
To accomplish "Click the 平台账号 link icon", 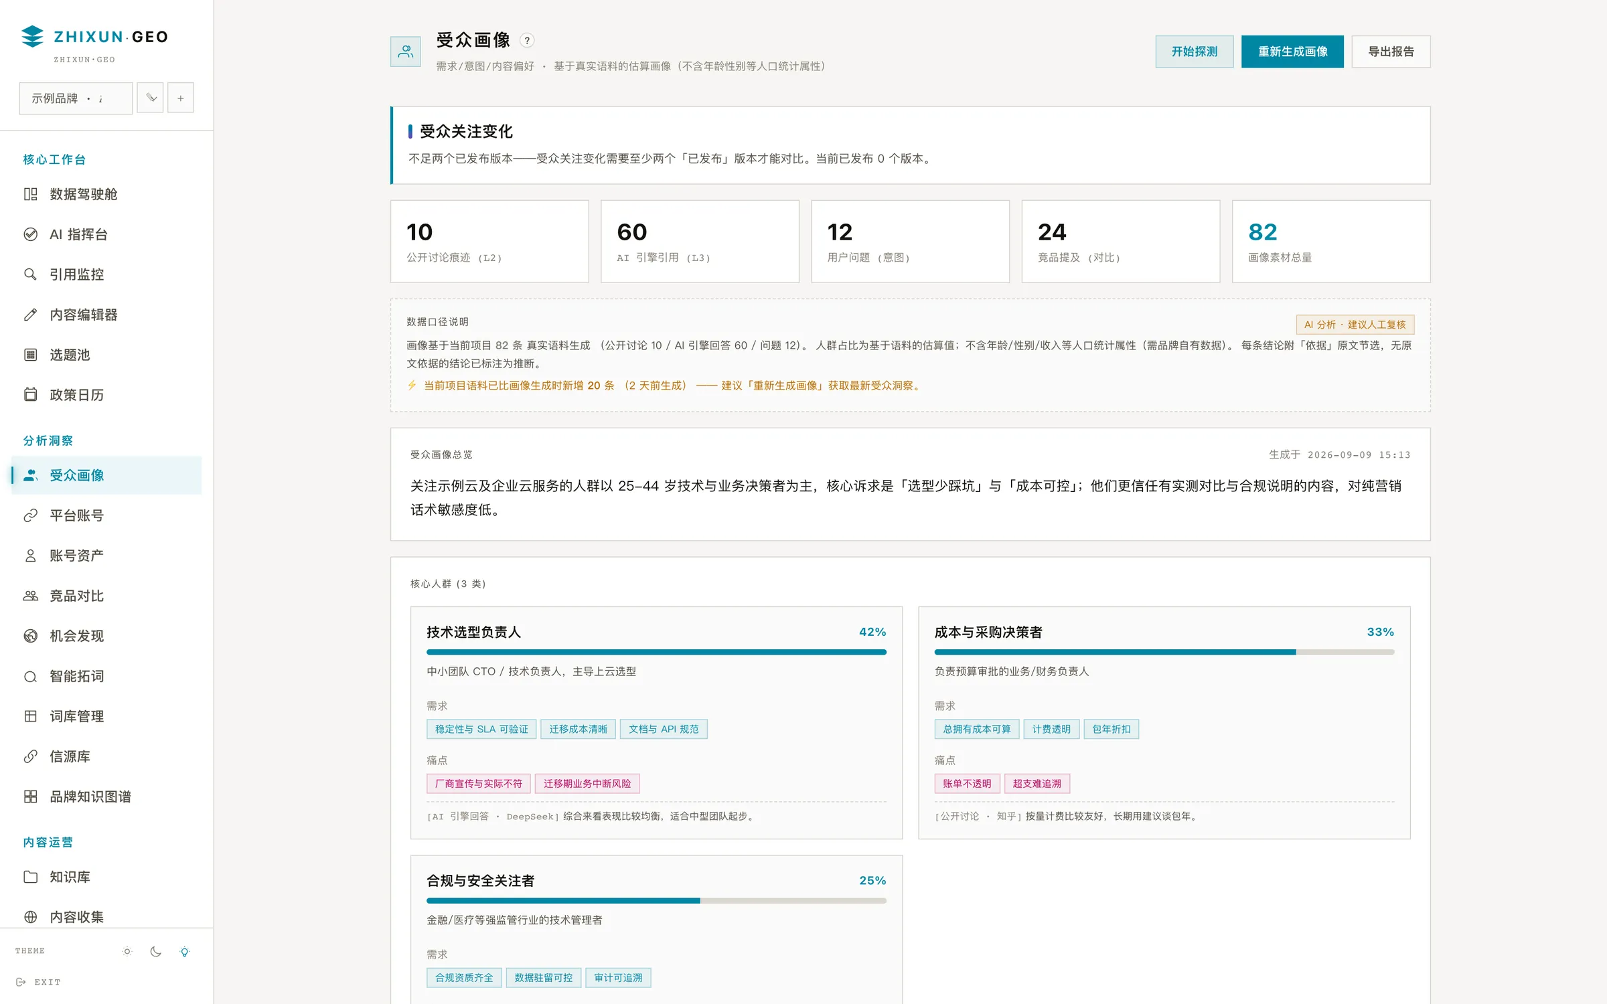I will [31, 515].
